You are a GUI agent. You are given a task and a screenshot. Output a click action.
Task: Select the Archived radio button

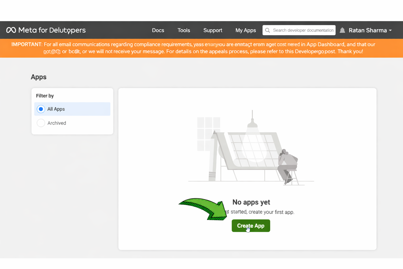coord(41,123)
